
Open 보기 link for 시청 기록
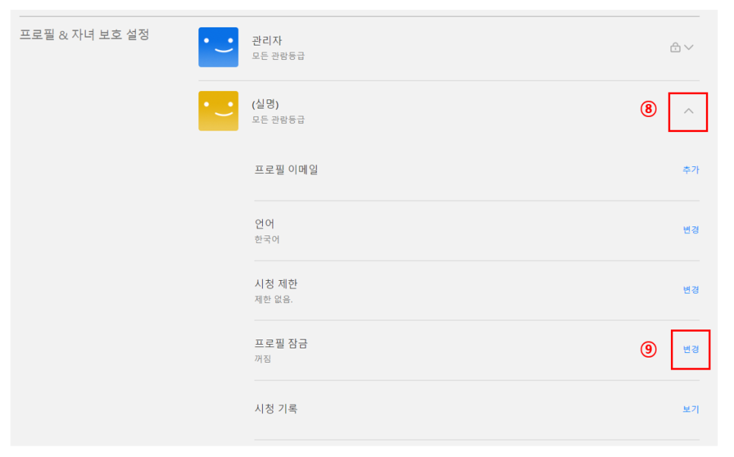coord(690,410)
